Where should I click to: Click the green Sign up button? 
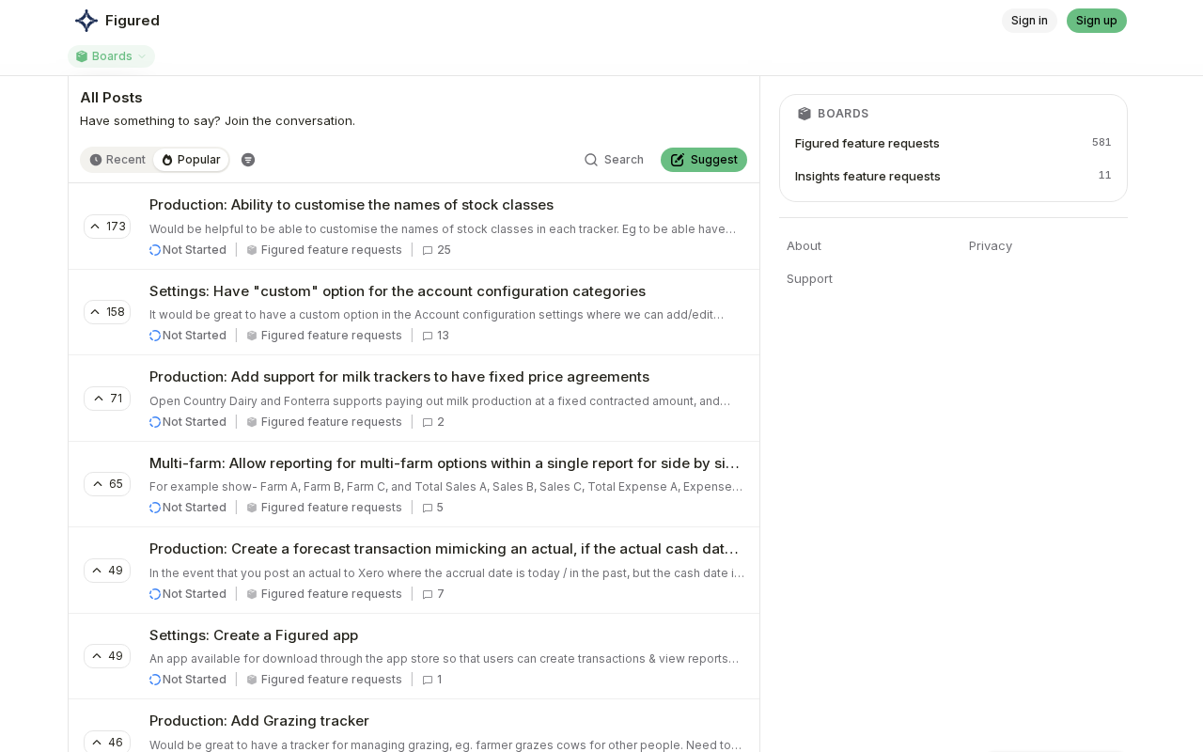pyautogui.click(x=1097, y=21)
